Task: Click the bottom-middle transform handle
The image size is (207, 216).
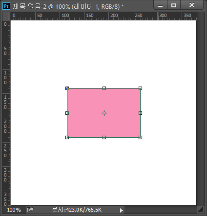Action: click(104, 137)
